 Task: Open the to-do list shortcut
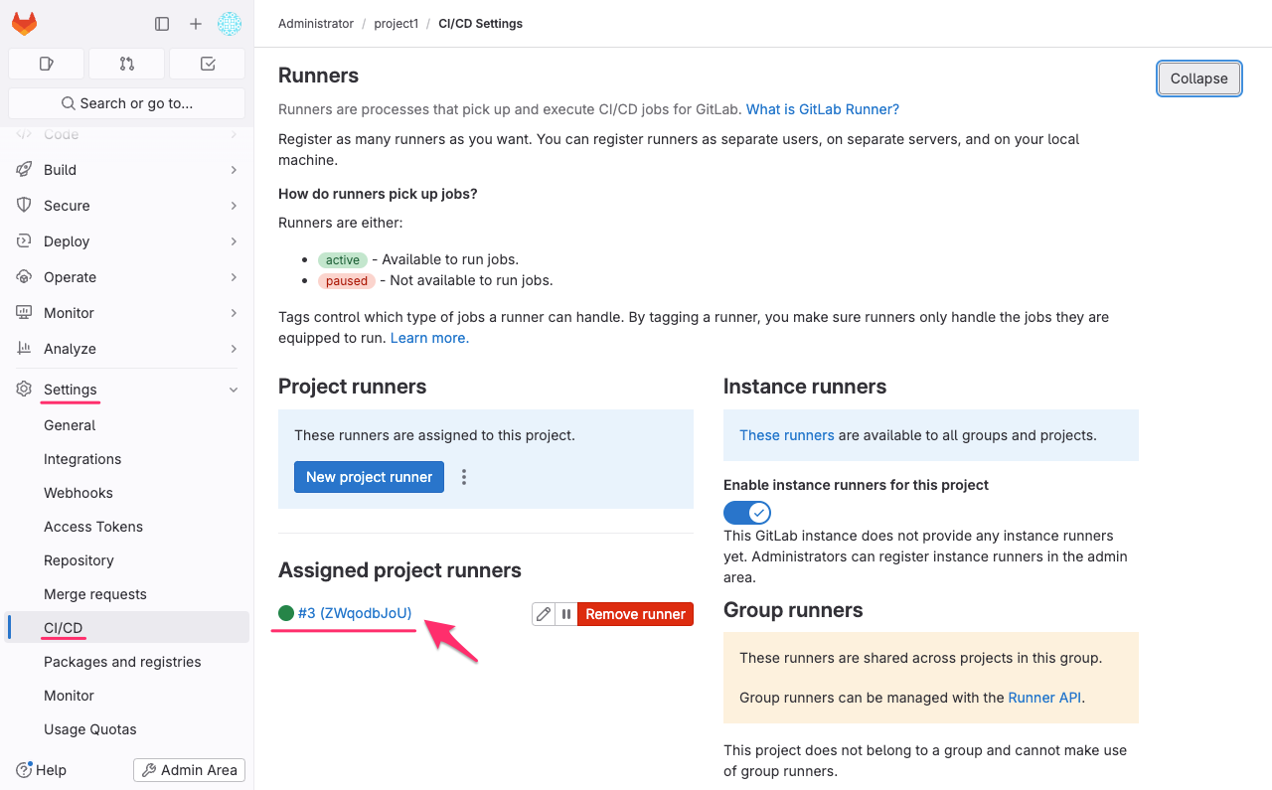[208, 64]
